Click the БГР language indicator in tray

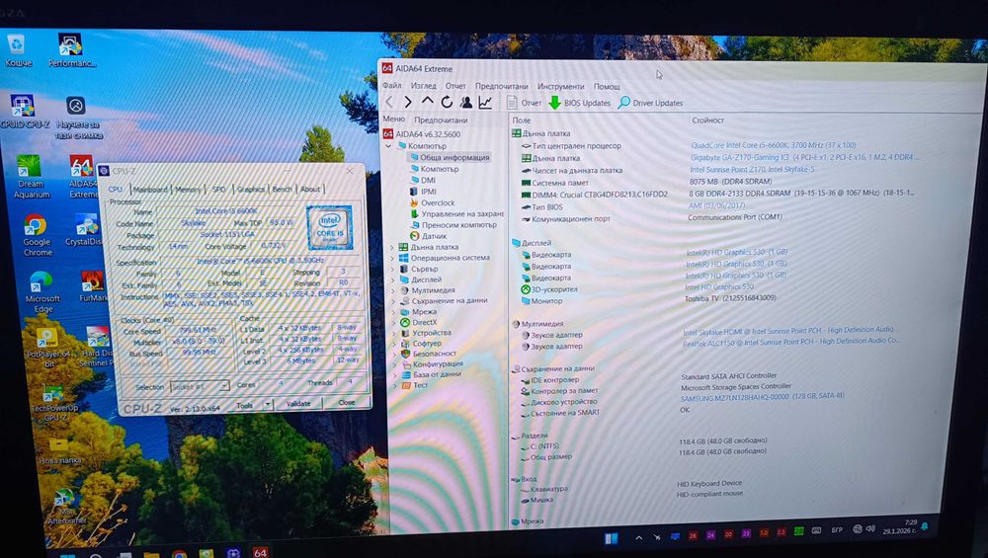pos(837,531)
